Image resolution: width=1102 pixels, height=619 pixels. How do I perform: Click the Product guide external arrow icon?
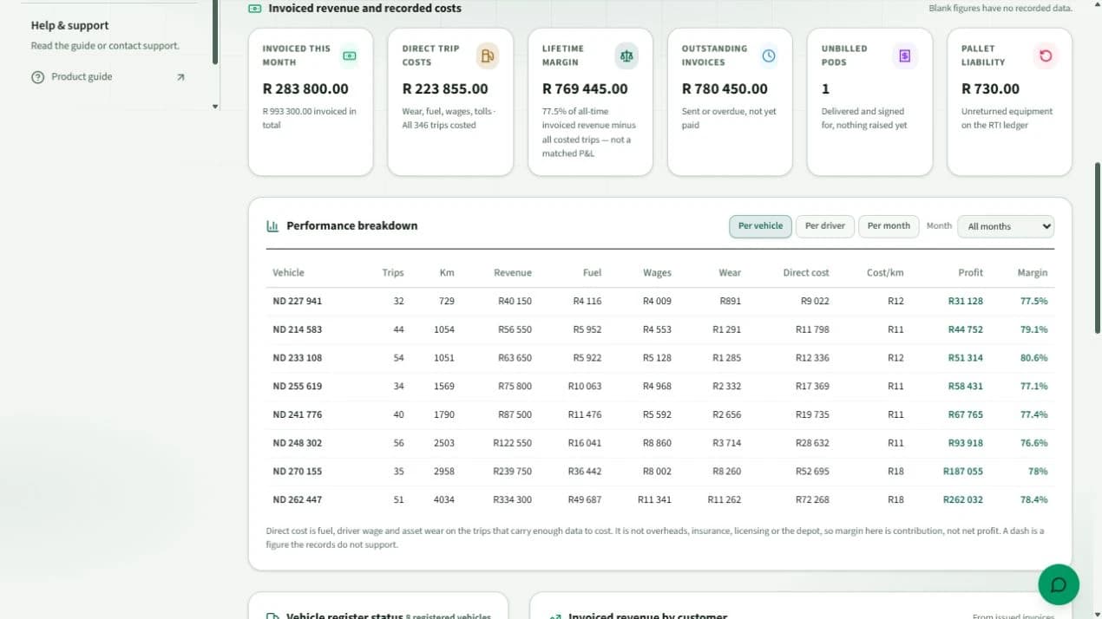[x=180, y=77]
